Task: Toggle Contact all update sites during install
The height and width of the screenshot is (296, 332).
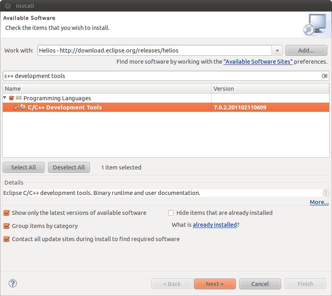Action: click(6, 239)
